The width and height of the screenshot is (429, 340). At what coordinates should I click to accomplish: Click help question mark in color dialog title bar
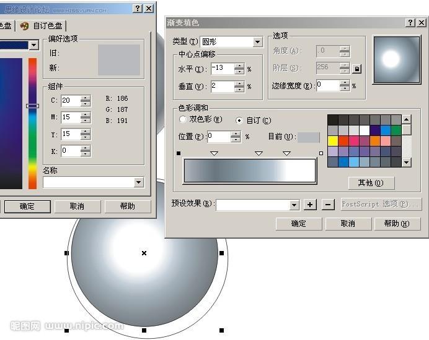tap(138, 9)
